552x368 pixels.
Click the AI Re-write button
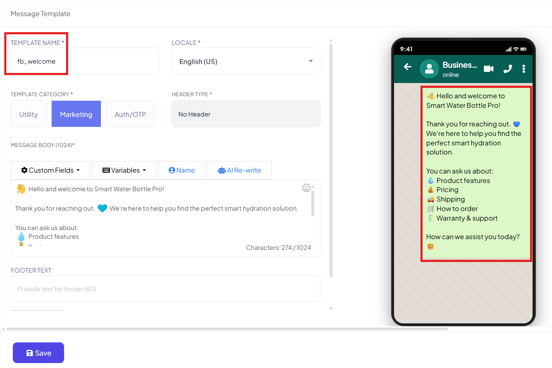coord(239,170)
